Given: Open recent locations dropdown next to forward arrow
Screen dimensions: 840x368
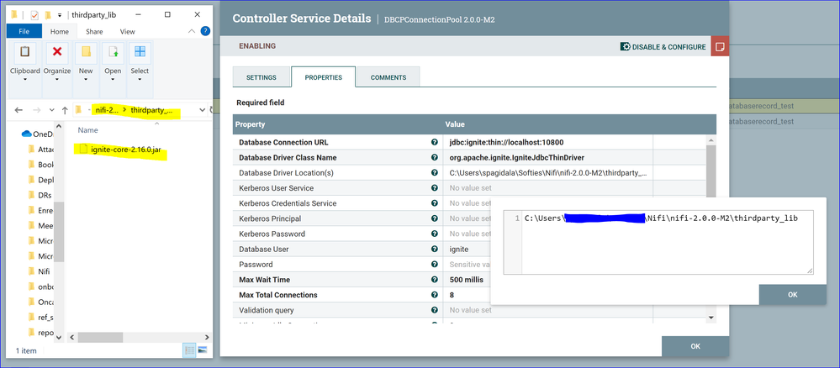Looking at the screenshot, I should point(52,110).
